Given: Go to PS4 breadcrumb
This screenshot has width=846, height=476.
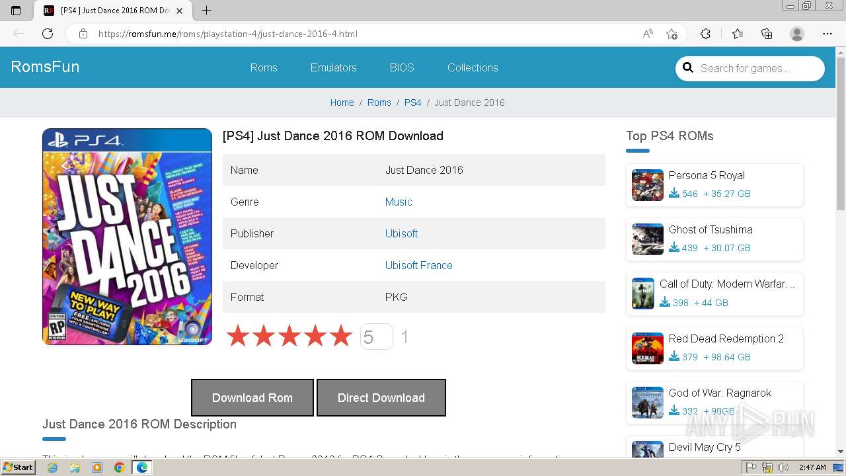Looking at the screenshot, I should pyautogui.click(x=413, y=102).
